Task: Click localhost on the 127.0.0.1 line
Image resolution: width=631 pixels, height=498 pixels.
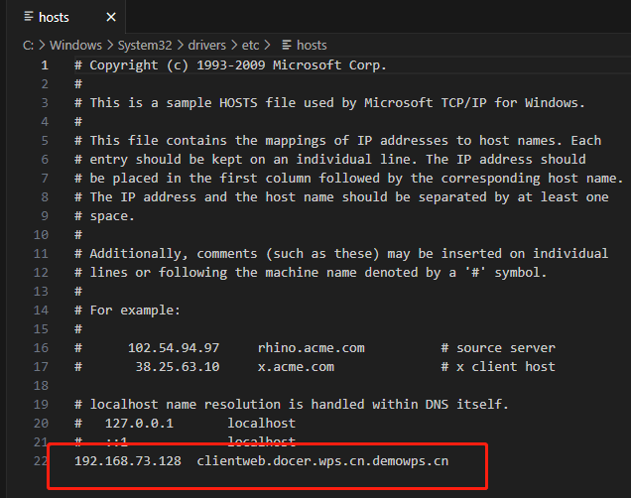Action: tap(261, 424)
